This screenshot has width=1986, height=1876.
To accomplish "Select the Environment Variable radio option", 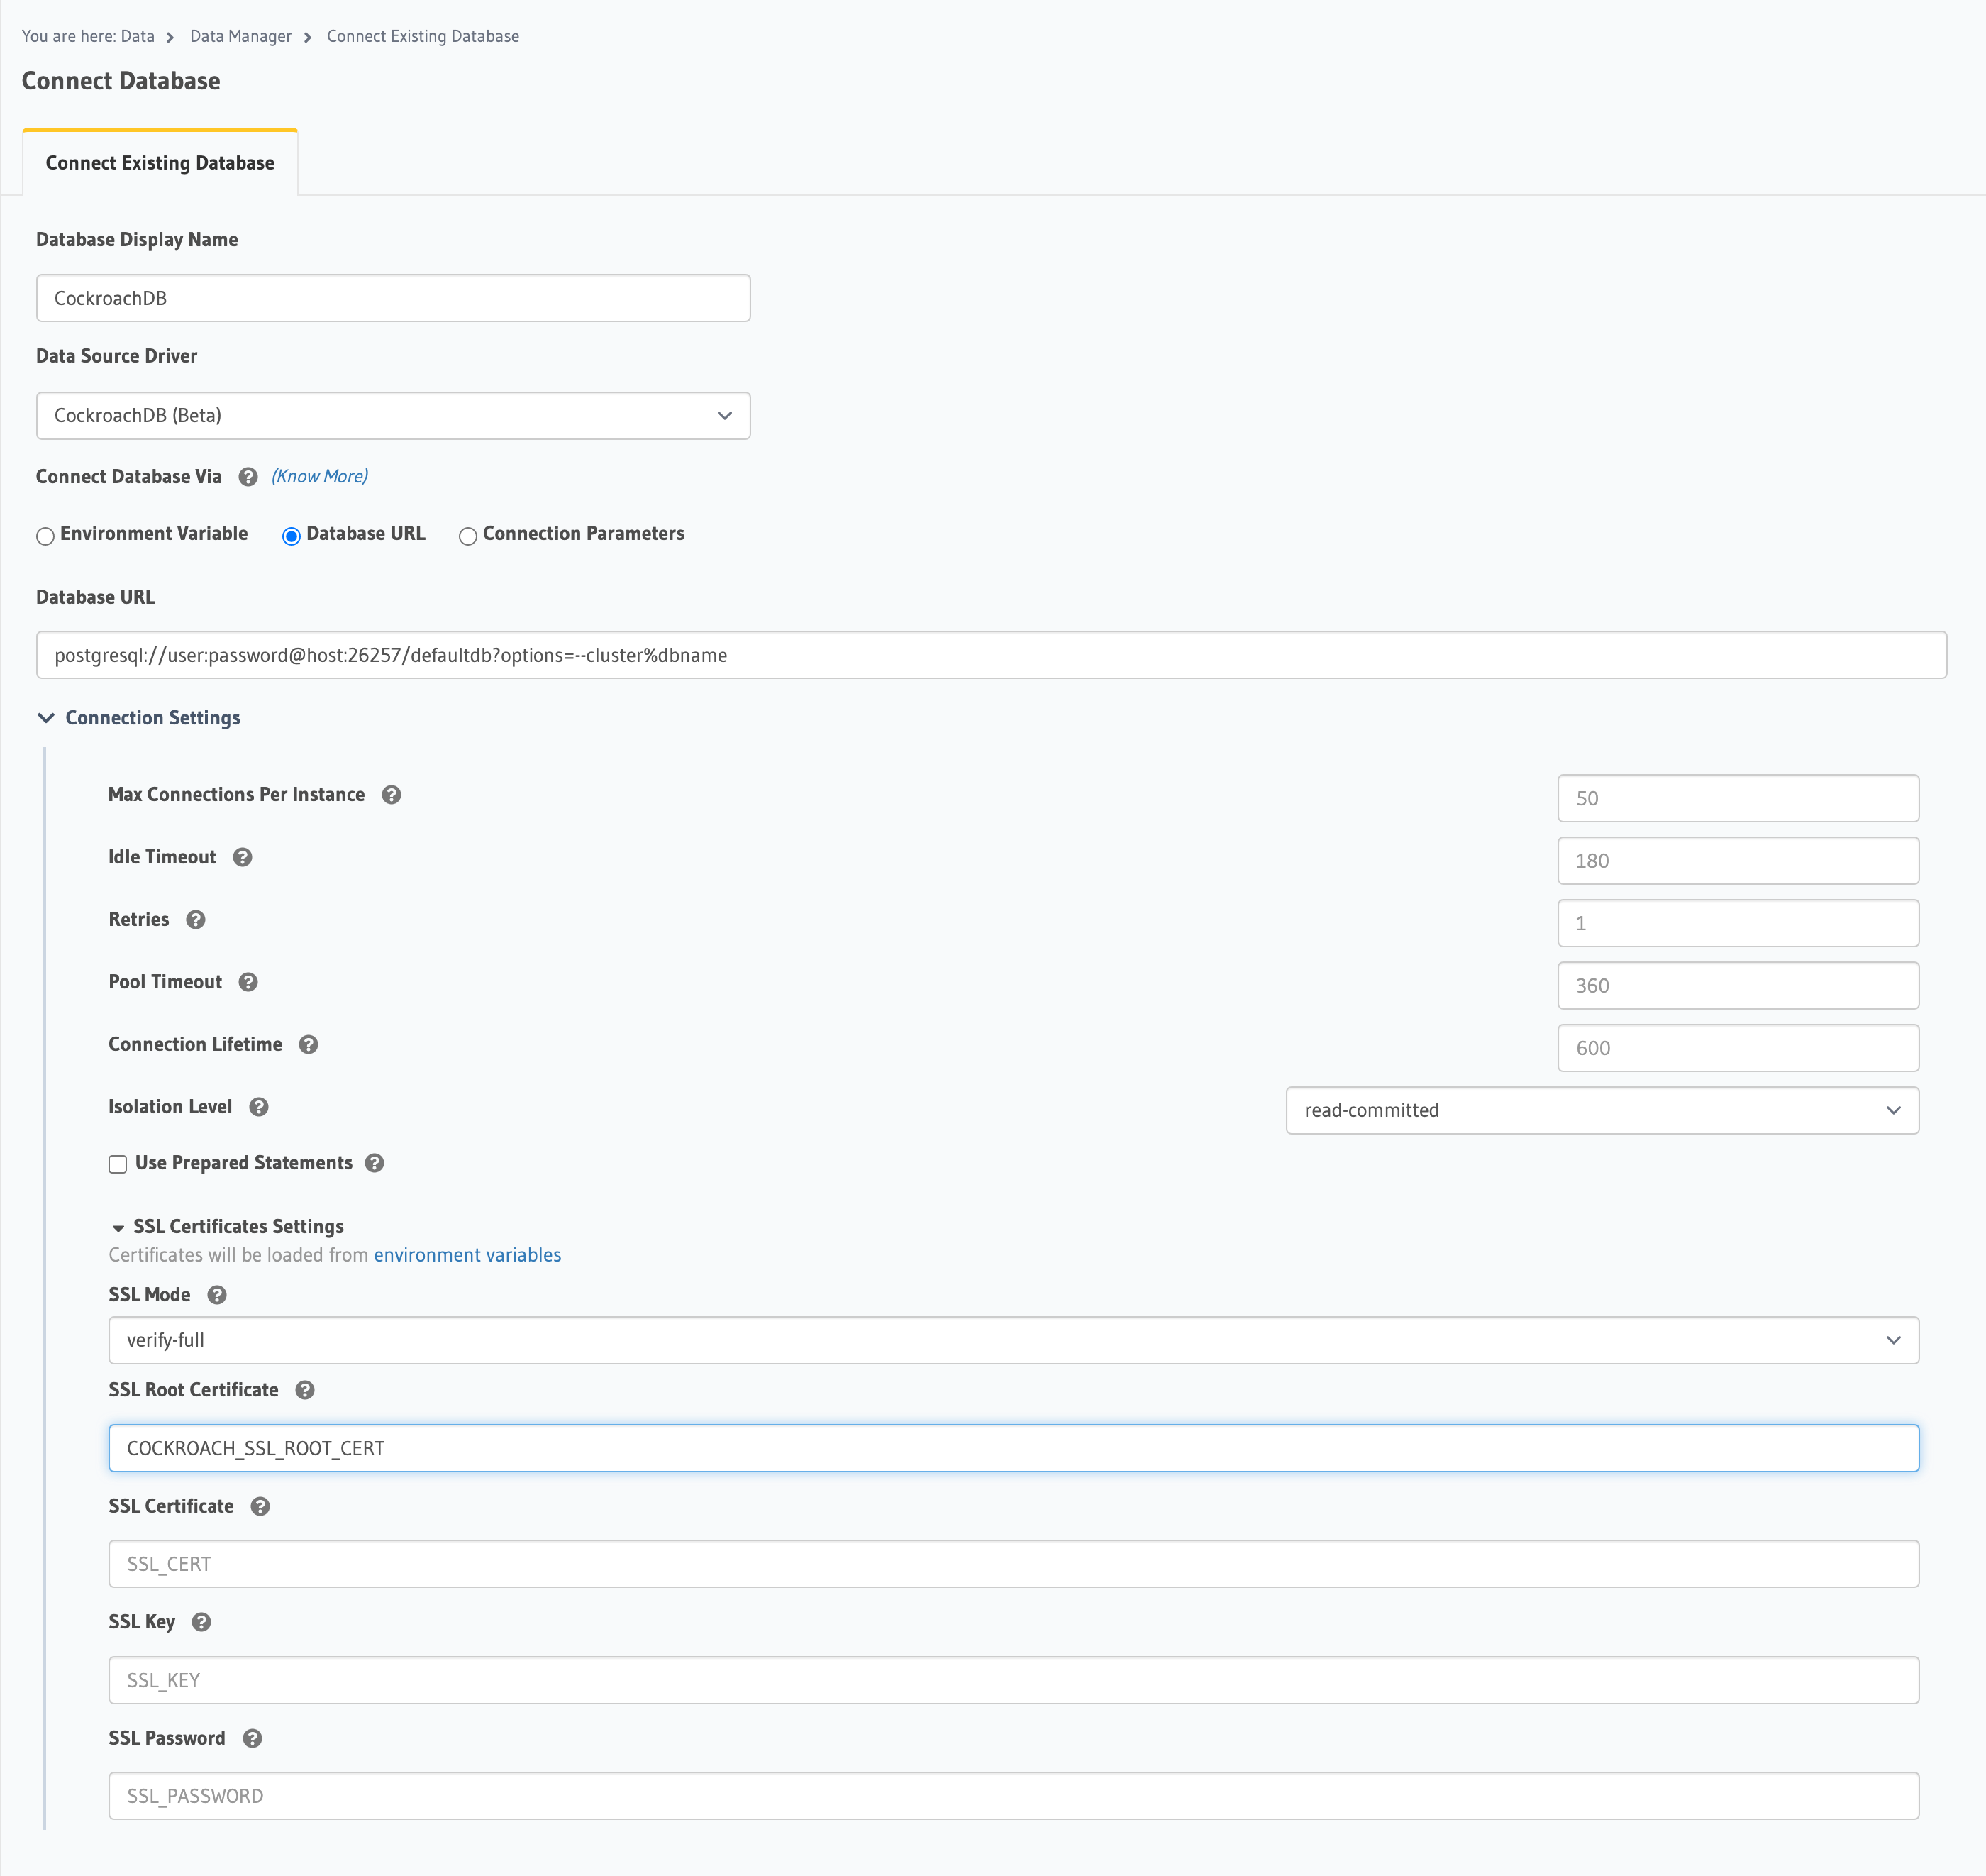I will point(45,536).
